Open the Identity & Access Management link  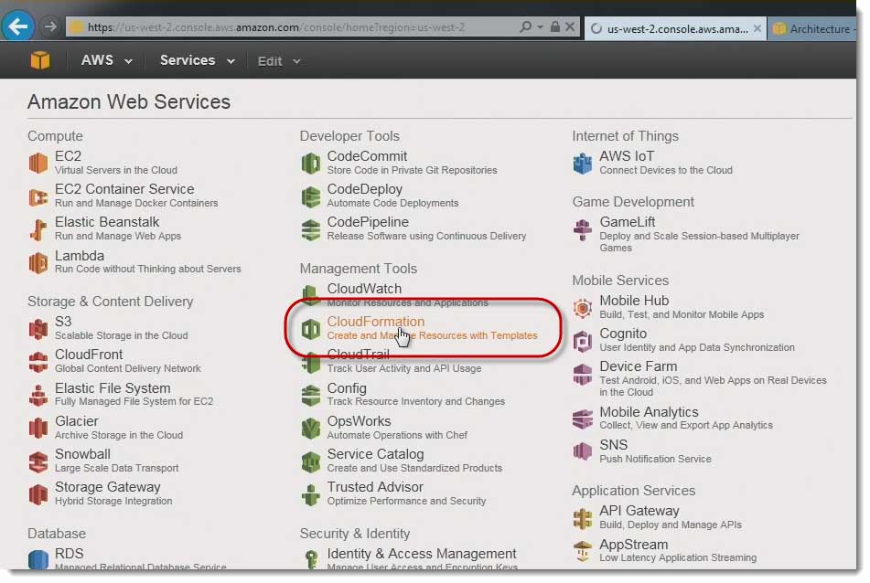[422, 554]
